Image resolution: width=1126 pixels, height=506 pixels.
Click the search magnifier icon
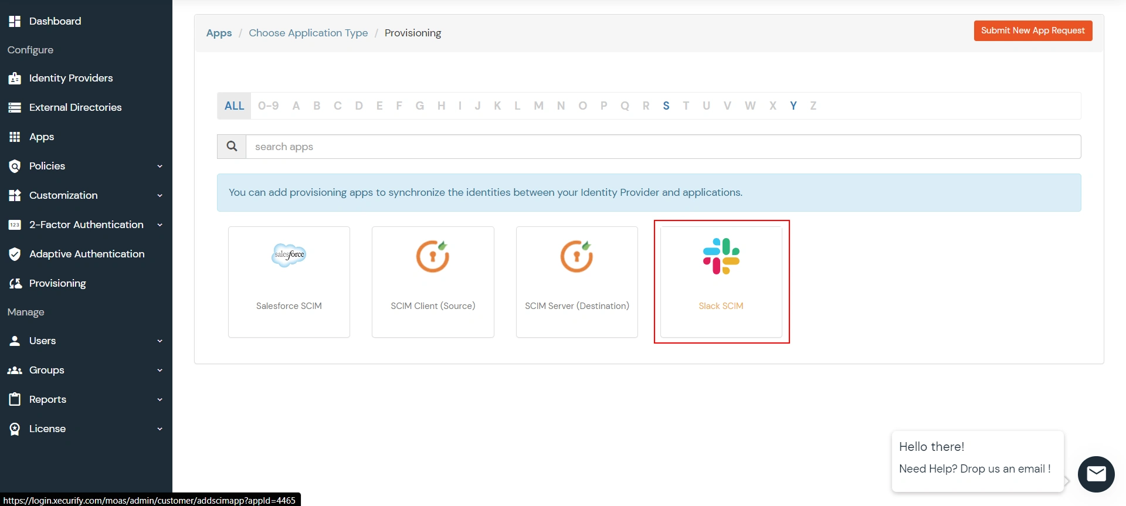(x=232, y=147)
